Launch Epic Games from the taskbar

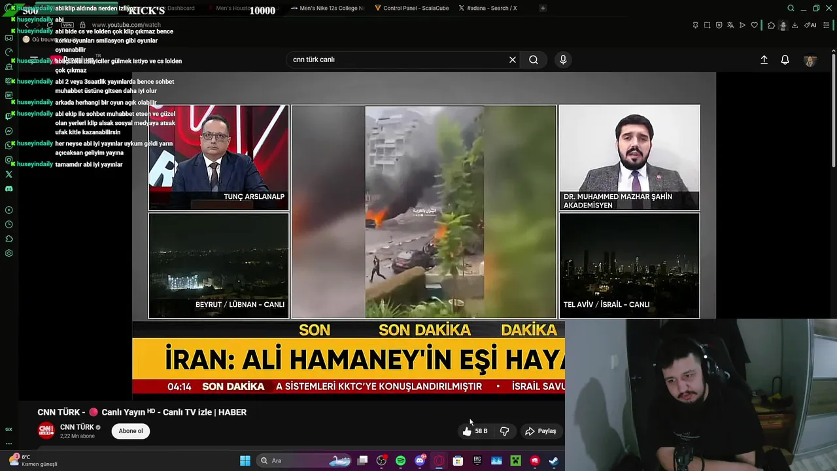(x=477, y=461)
